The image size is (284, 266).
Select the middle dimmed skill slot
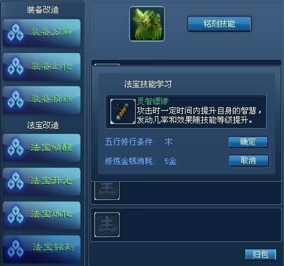pyautogui.click(x=107, y=190)
